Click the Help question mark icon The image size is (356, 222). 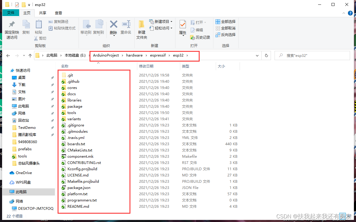point(350,13)
